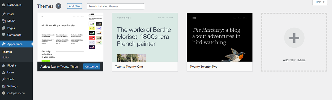Open the Editor submenu item
Image resolution: width=332 pixels, height=100 pixels.
point(6,57)
